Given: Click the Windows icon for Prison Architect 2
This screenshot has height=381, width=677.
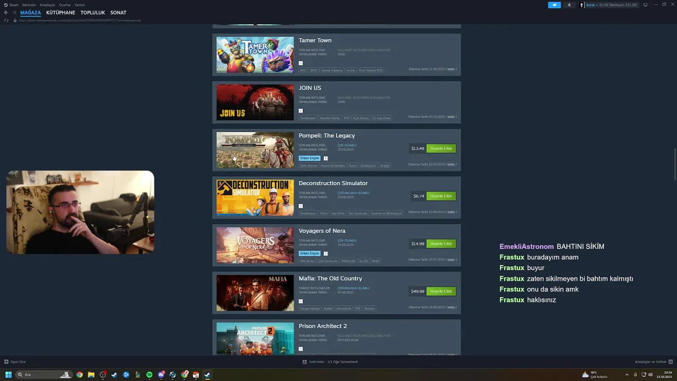Looking at the screenshot, I should click(x=301, y=349).
